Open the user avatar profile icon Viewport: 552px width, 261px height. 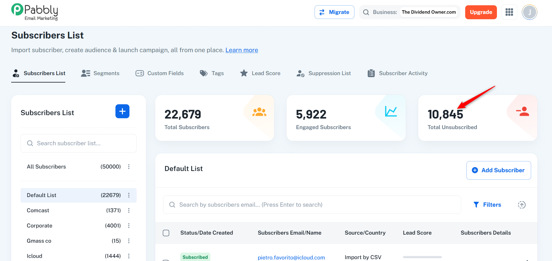point(529,12)
